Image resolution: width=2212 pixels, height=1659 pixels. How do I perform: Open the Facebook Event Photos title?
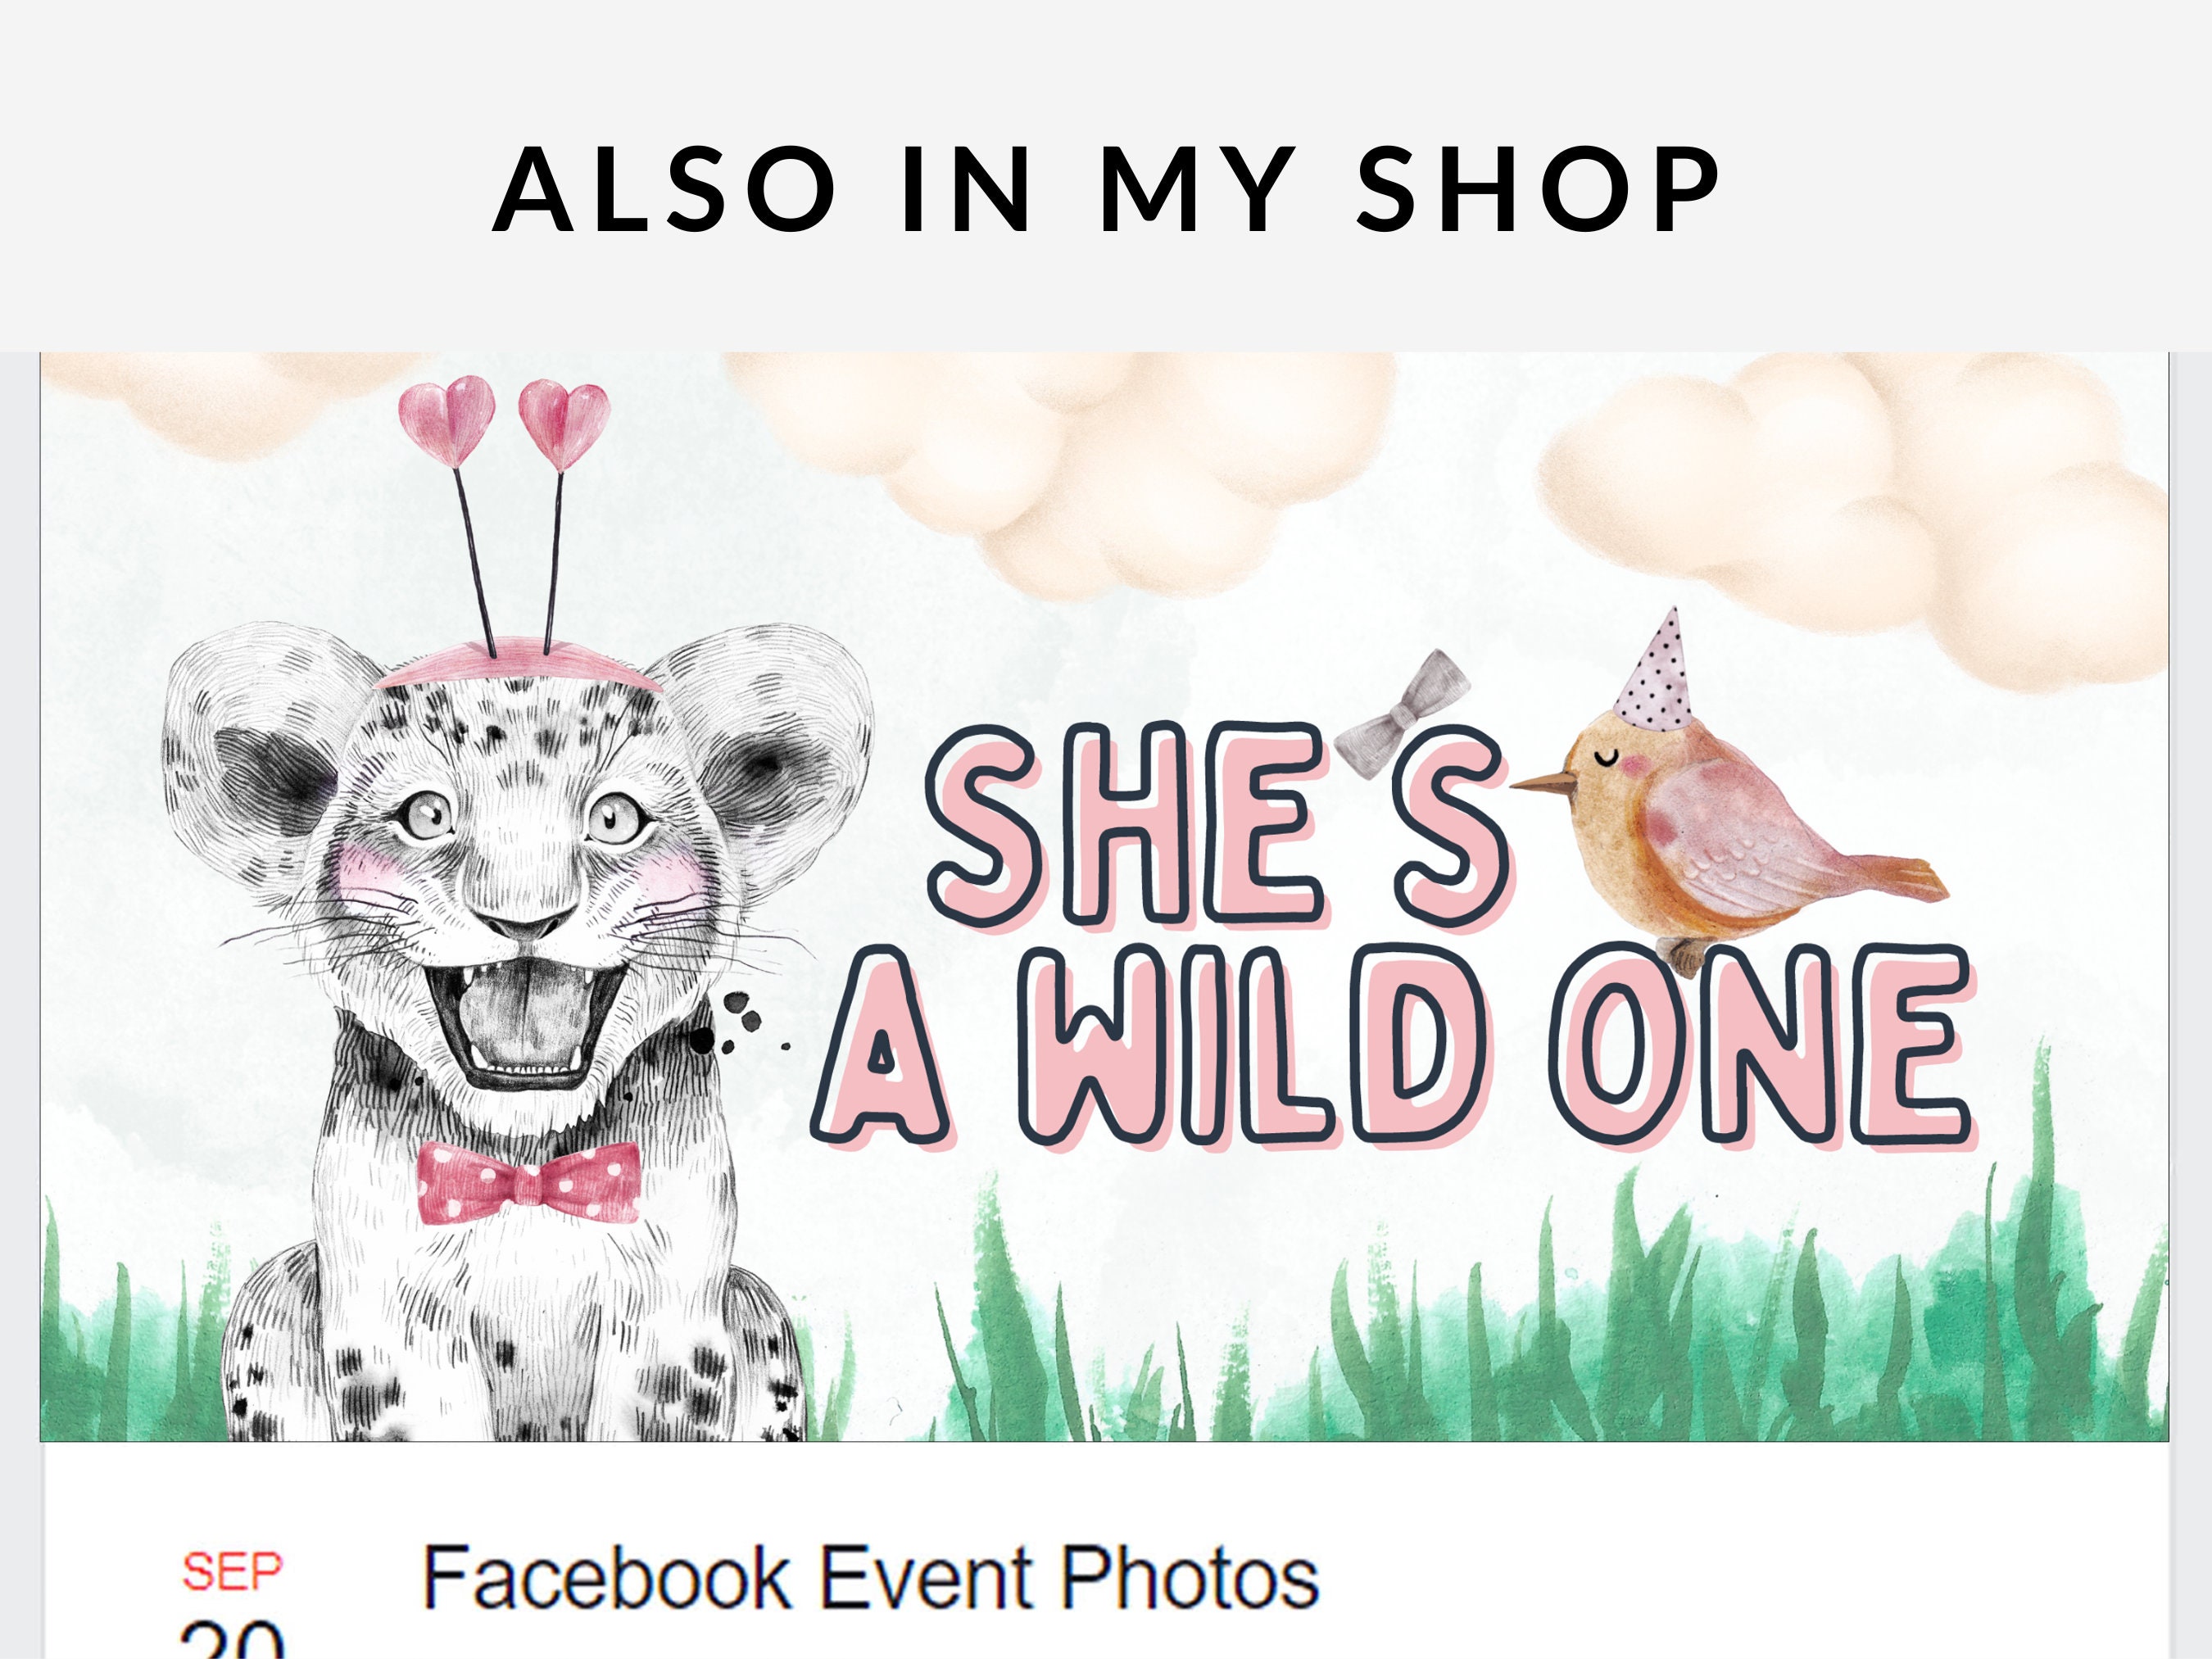(870, 1577)
